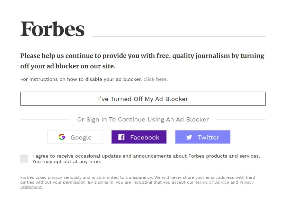Click 'Or Sign In To Continue' heading

pyautogui.click(x=143, y=119)
